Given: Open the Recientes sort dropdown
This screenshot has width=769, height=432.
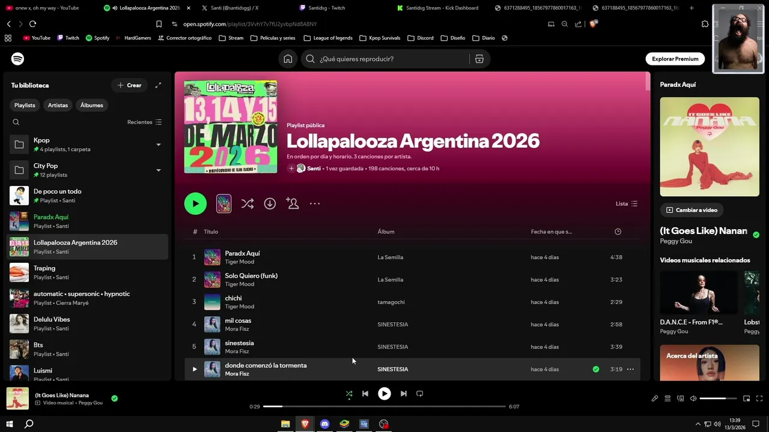Looking at the screenshot, I should pyautogui.click(x=144, y=122).
